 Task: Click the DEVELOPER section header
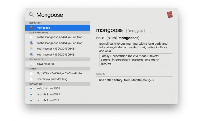[58, 84]
